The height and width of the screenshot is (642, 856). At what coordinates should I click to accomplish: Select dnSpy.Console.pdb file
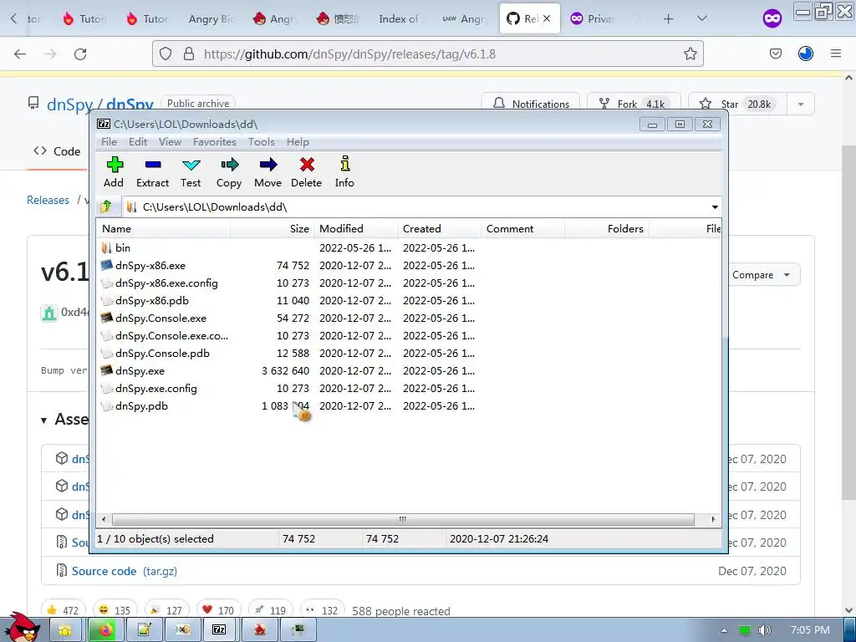[155, 354]
